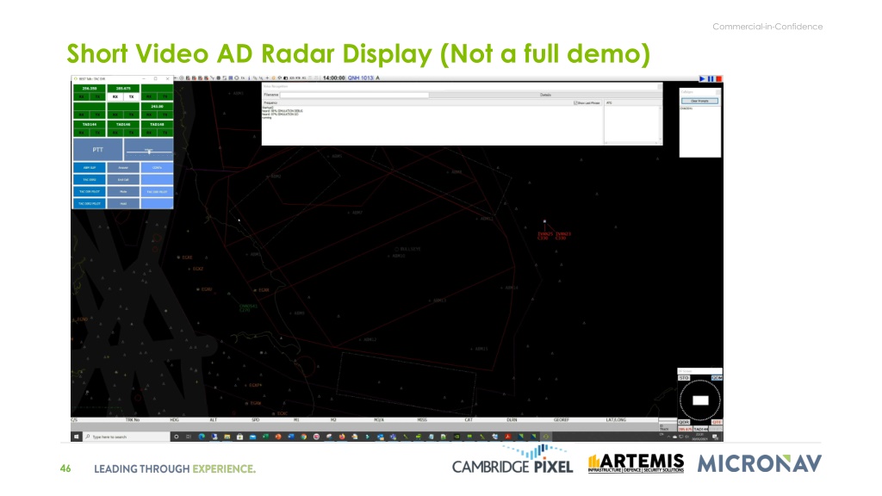Image resolution: width=882 pixels, height=496 pixels.
Task: Click the white square in compass circle
Action: (700, 400)
